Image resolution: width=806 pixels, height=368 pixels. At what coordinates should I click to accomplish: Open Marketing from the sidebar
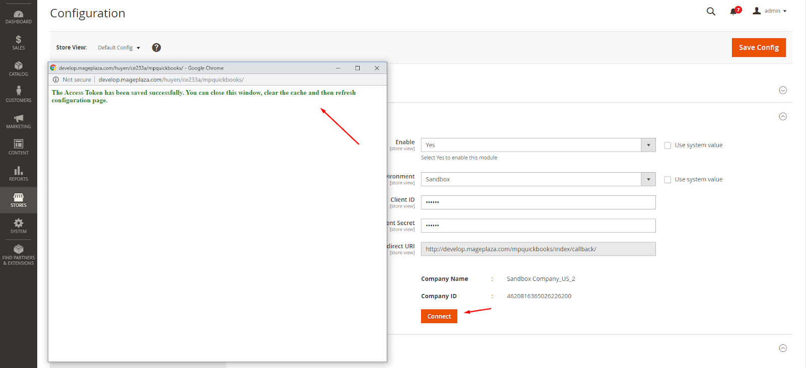click(x=18, y=121)
